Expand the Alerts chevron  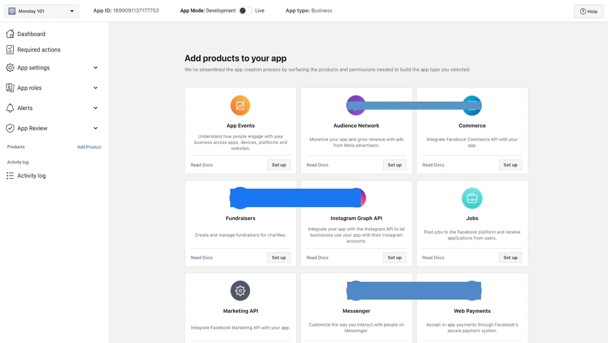[x=96, y=108]
